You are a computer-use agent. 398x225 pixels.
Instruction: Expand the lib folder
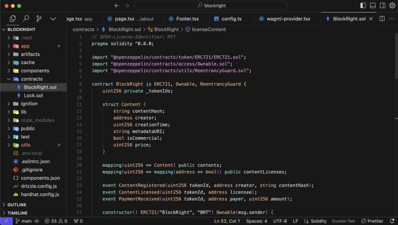[x=33, y=112]
